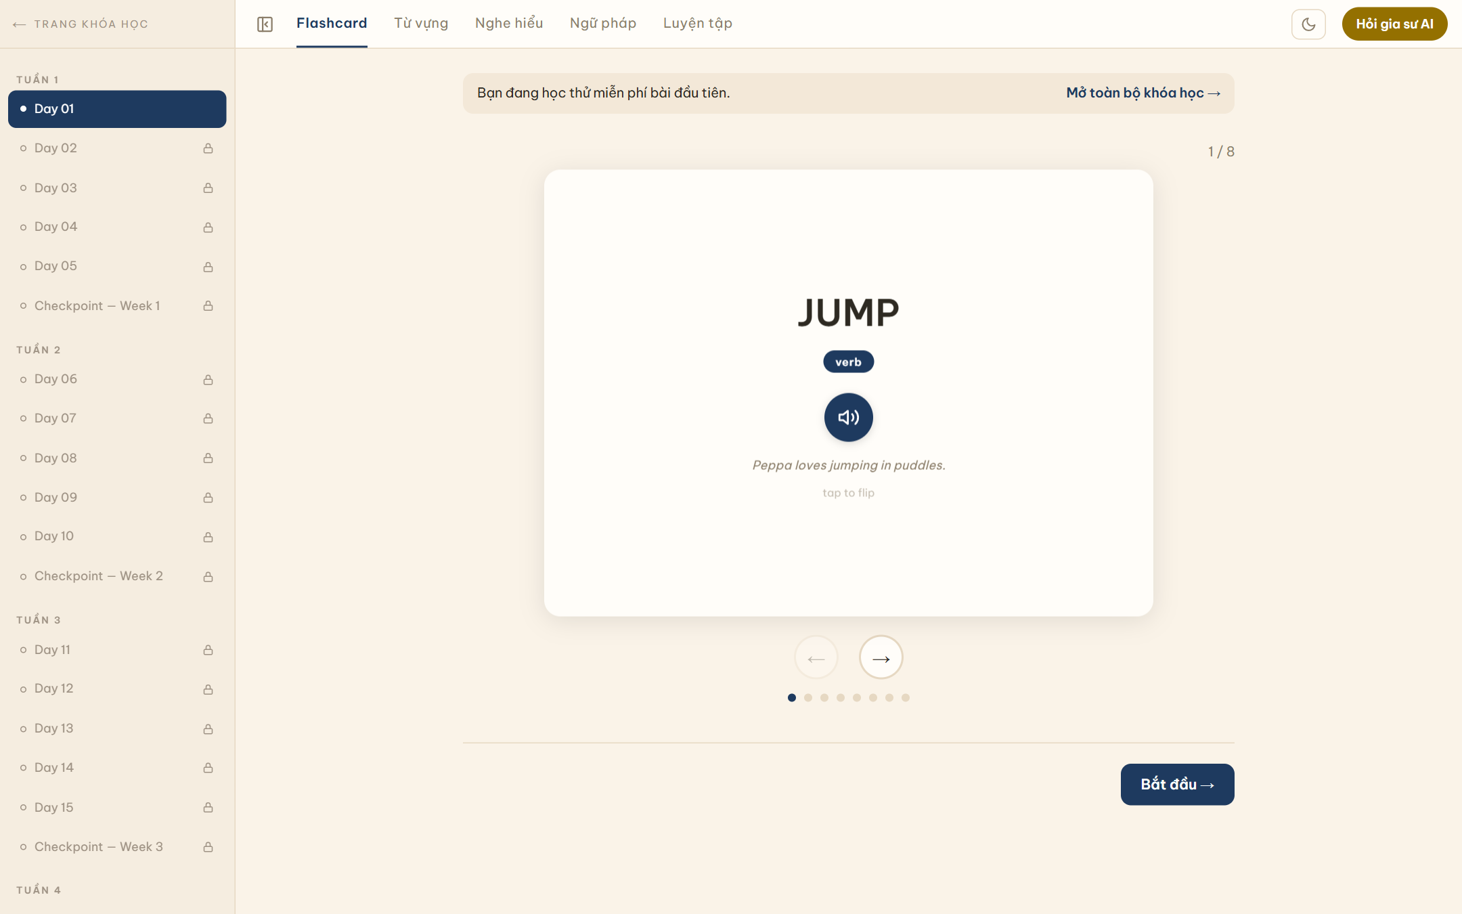Select Day 13 in sidebar
The height and width of the screenshot is (914, 1462).
(x=117, y=728)
